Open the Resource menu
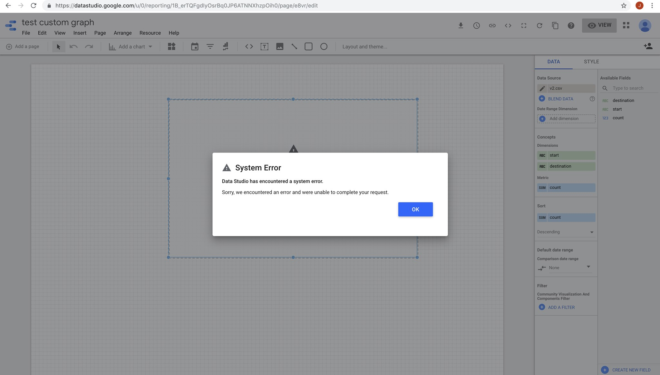This screenshot has height=375, width=660. point(150,33)
